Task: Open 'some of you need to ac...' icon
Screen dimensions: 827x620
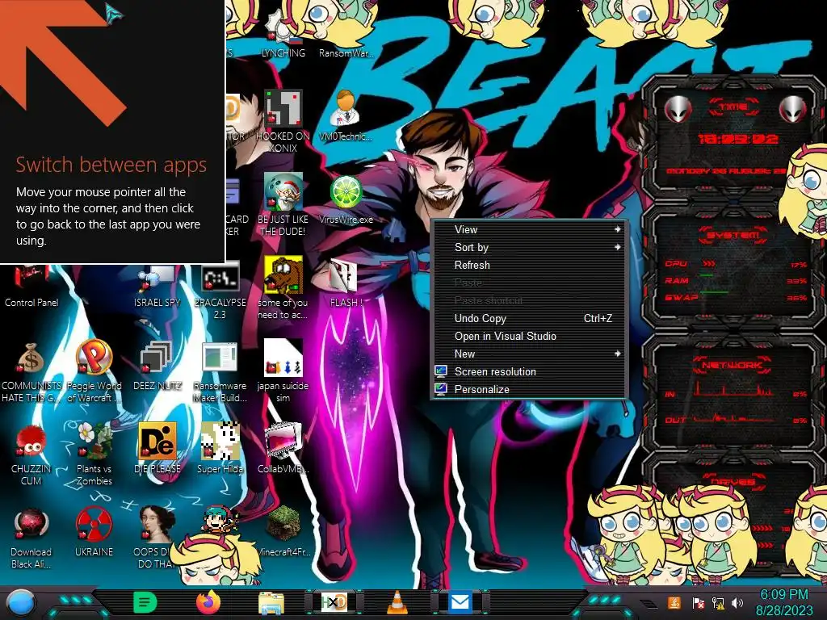Action: 283,287
